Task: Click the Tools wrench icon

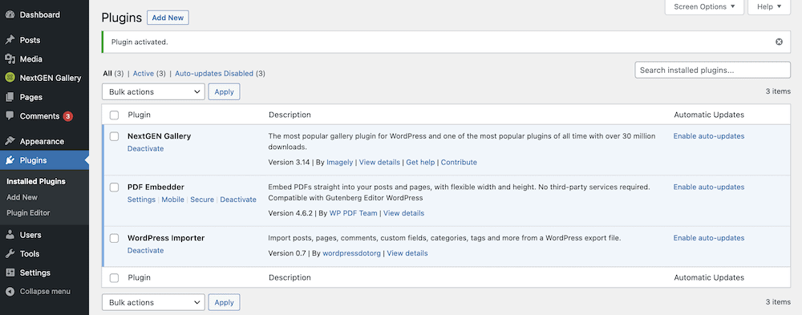Action: (x=10, y=253)
